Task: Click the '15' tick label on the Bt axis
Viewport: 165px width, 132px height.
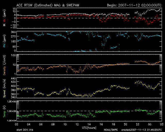Action: point(14,9)
